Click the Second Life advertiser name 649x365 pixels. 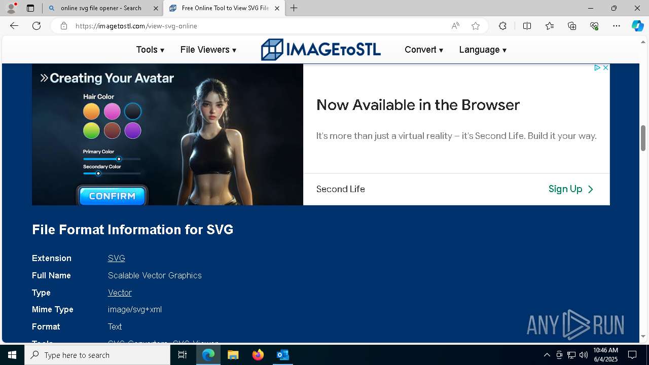tap(341, 189)
